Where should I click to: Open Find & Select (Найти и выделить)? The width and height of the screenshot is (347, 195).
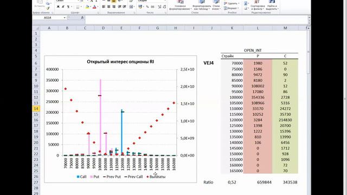272,5
